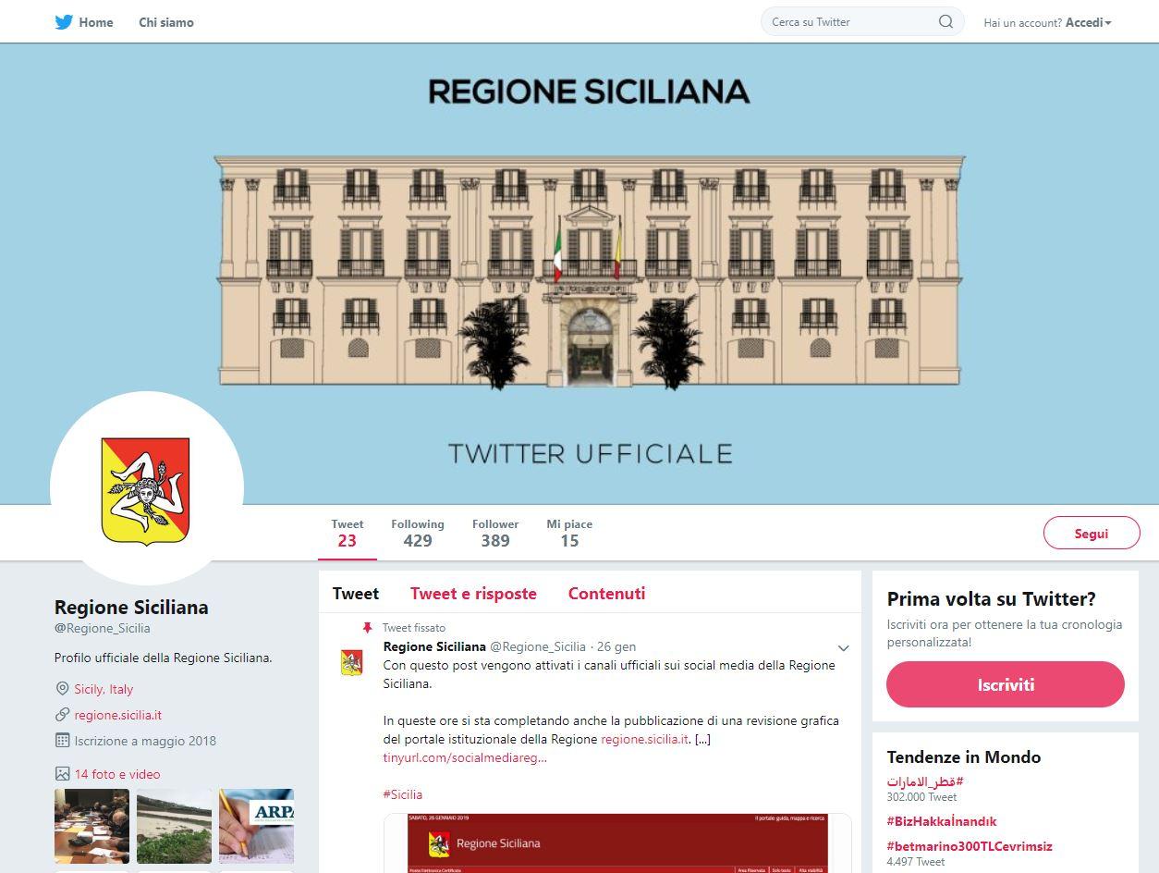The image size is (1159, 873).
Task: Open the Accedi login dropdown
Action: (1088, 22)
